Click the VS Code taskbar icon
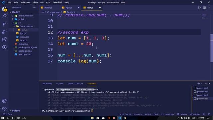213x120 pixels. click(119, 118)
